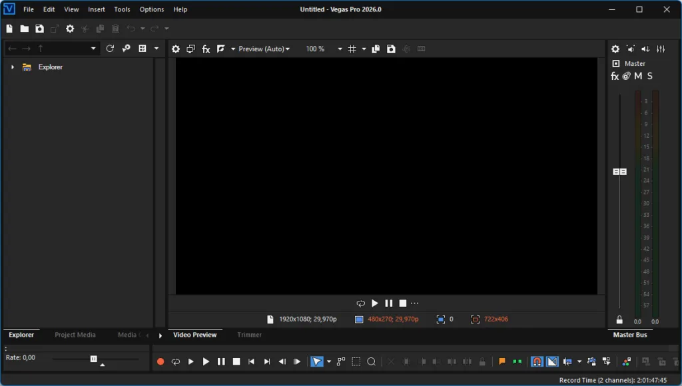Switch to the Trimmer tab
Viewport: 682px width, 386px height.
point(250,335)
